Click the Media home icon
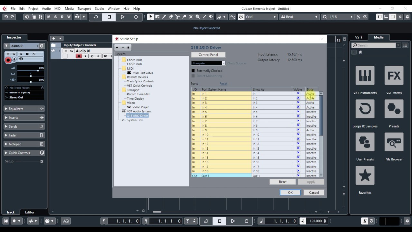Image resolution: width=412 pixels, height=232 pixels. click(360, 52)
